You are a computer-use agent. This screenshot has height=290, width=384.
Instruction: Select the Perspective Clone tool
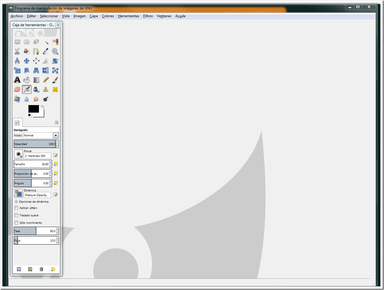tap(17, 99)
